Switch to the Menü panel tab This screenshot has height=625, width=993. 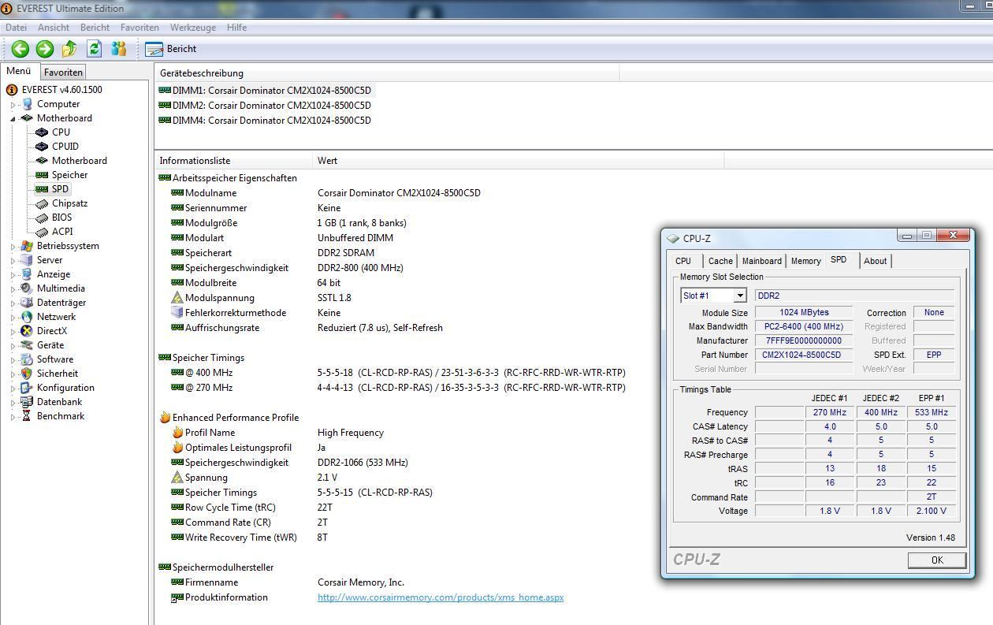pos(19,71)
